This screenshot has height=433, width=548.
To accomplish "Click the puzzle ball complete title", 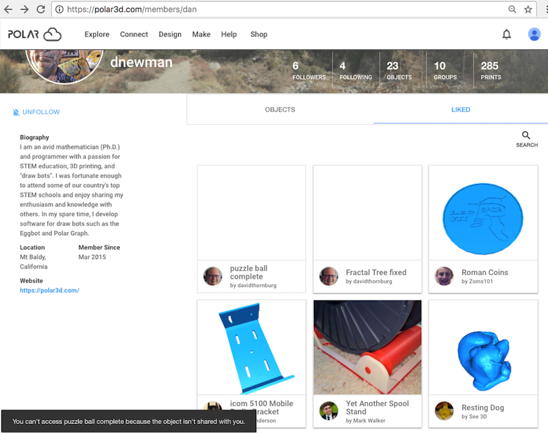I will point(249,272).
